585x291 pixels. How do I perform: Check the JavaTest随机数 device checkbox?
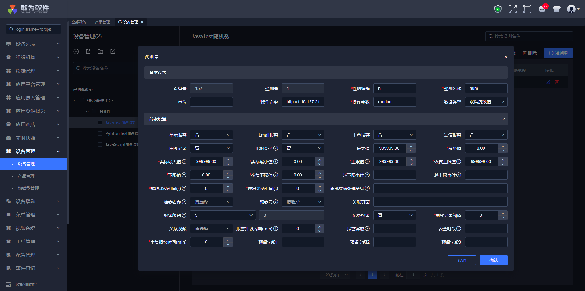[x=100, y=122]
